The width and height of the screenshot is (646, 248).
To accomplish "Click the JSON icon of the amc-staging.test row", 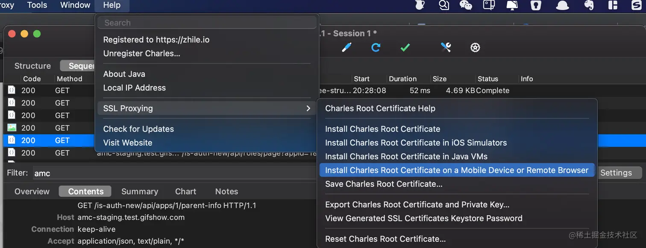I will click(12, 152).
